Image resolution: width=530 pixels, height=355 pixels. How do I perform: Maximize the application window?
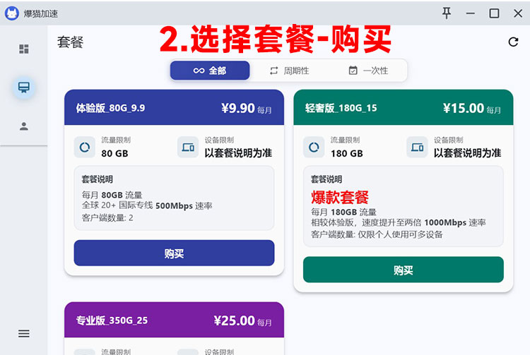(494, 13)
